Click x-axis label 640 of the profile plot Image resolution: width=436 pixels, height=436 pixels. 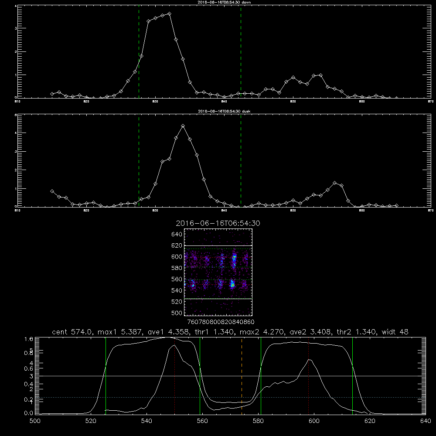[426, 421]
